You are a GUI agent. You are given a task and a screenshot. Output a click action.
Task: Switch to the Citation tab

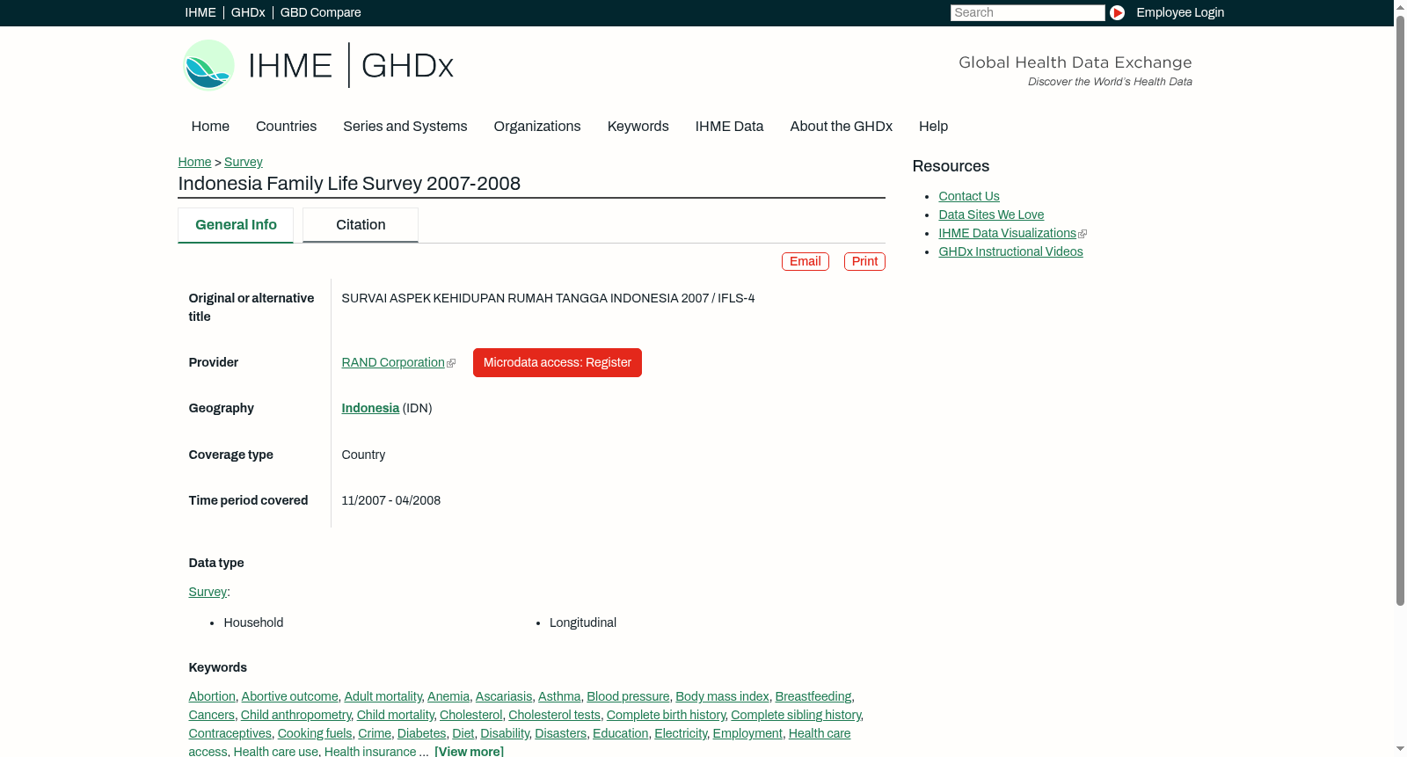click(361, 225)
